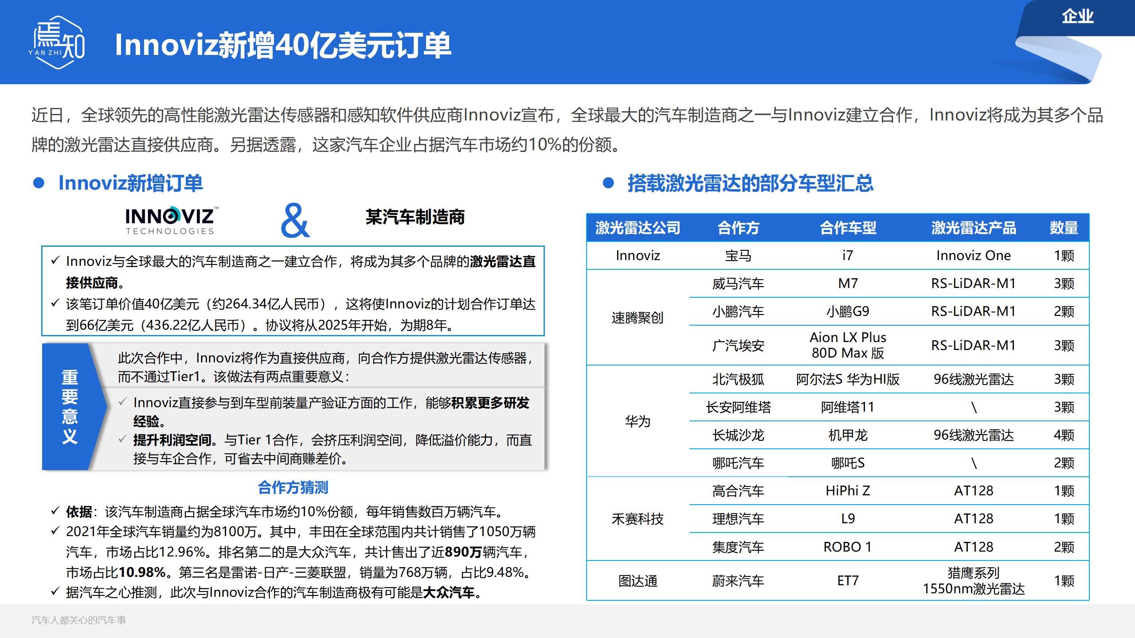Click the HiPhi Z cell

848,491
